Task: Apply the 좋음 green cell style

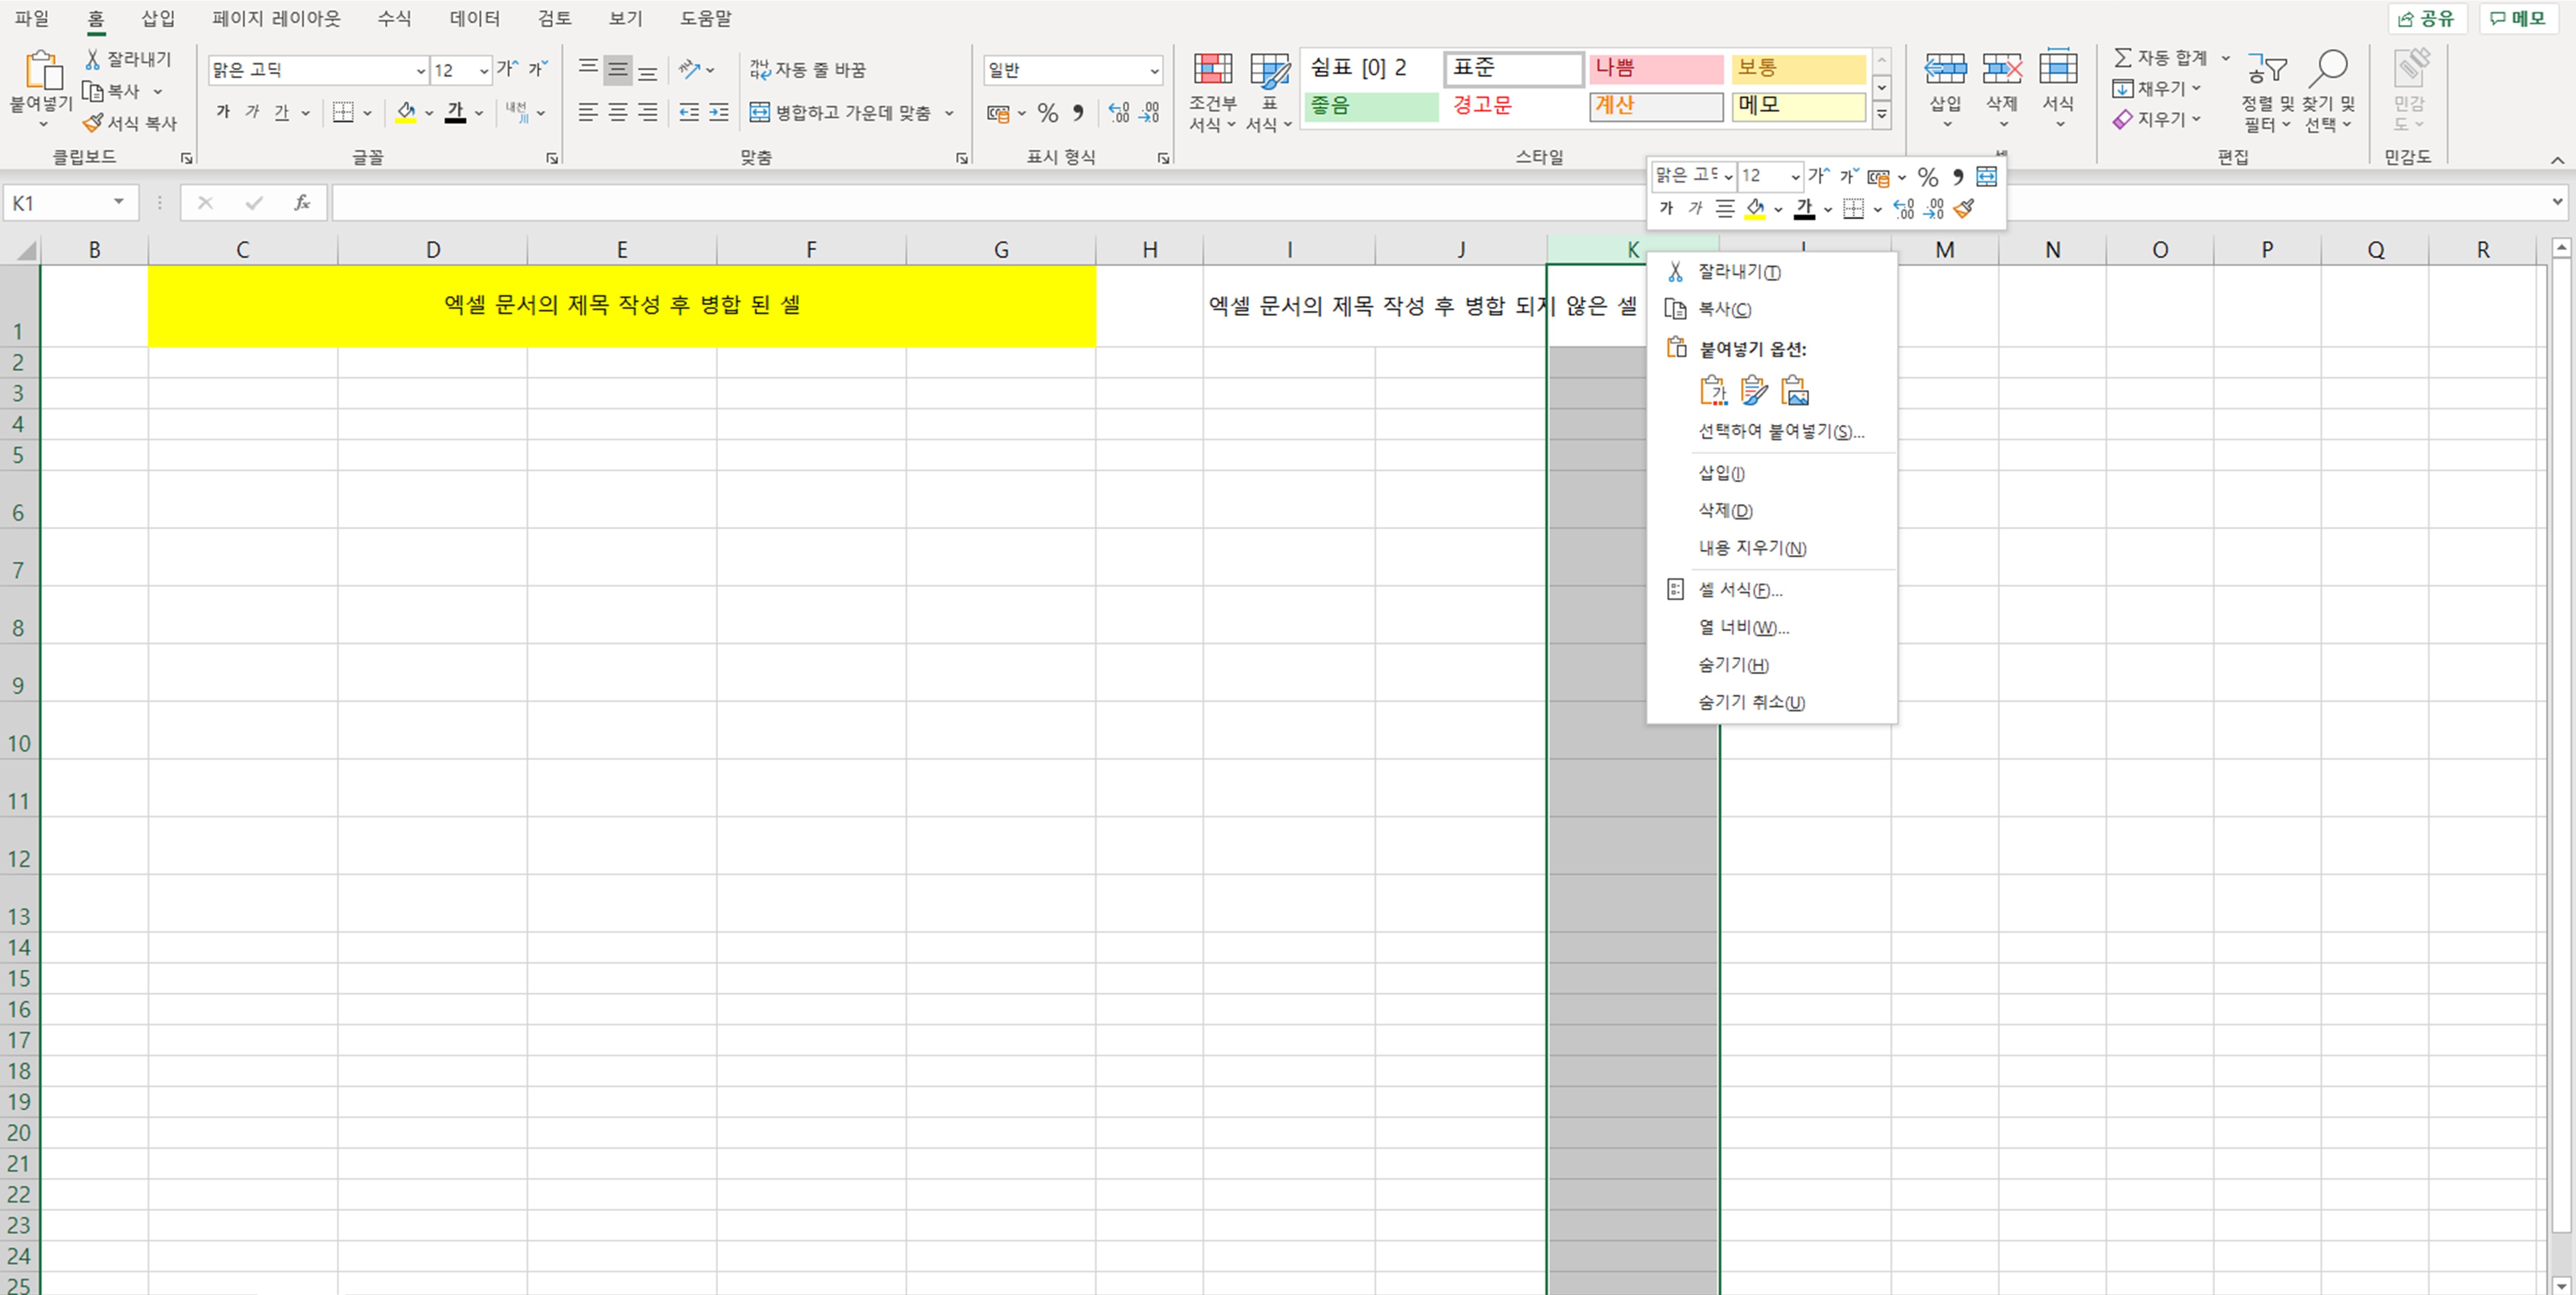Action: point(1370,106)
